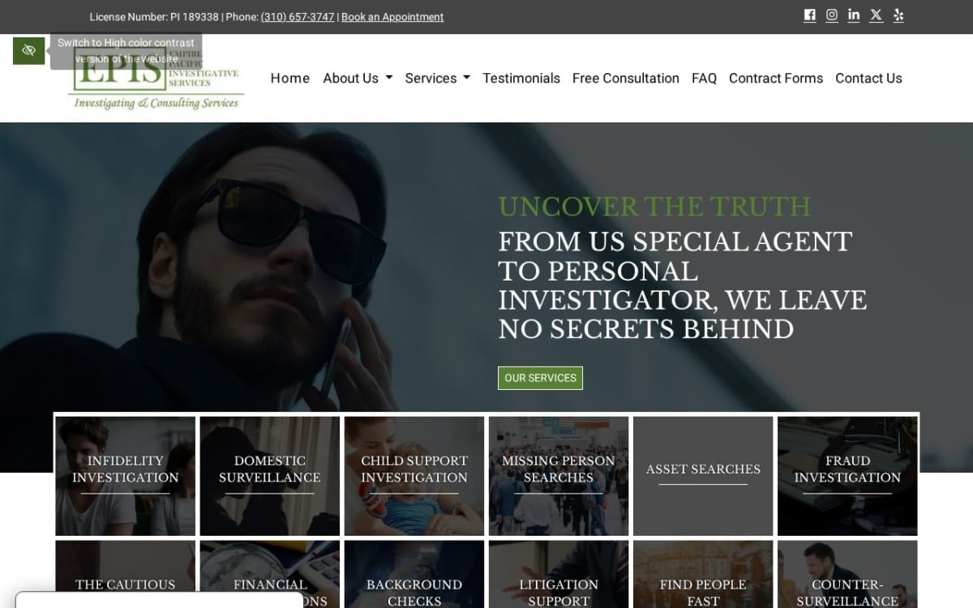Open the Background Checks tile
Screen dimensions: 973x608
tap(414, 575)
